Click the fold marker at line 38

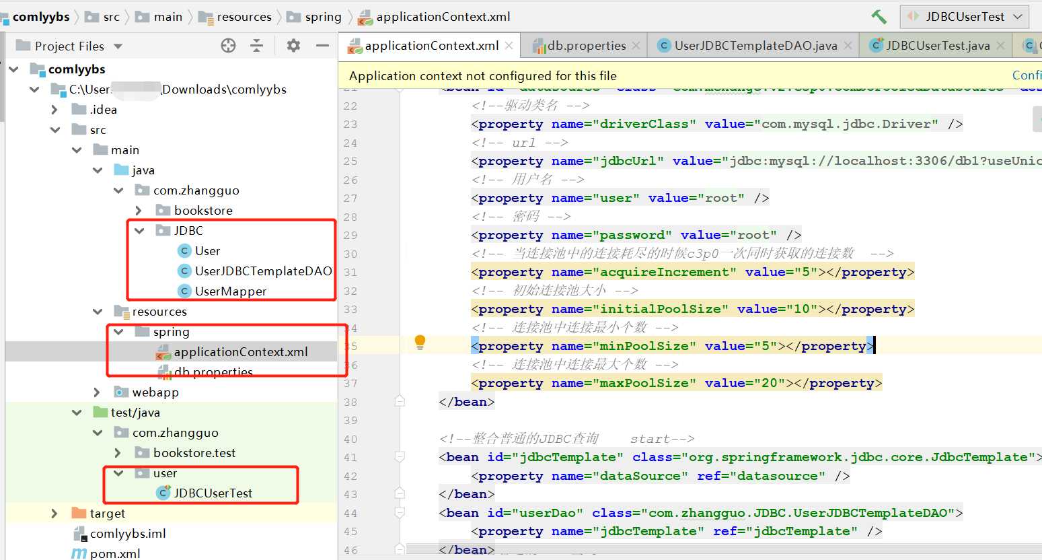(x=400, y=401)
